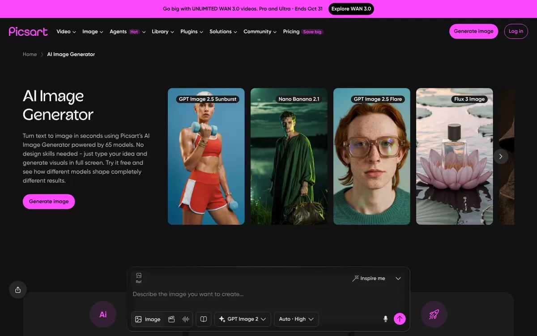Click the Log in button
Screen dimensions: 537x336
[516, 31]
